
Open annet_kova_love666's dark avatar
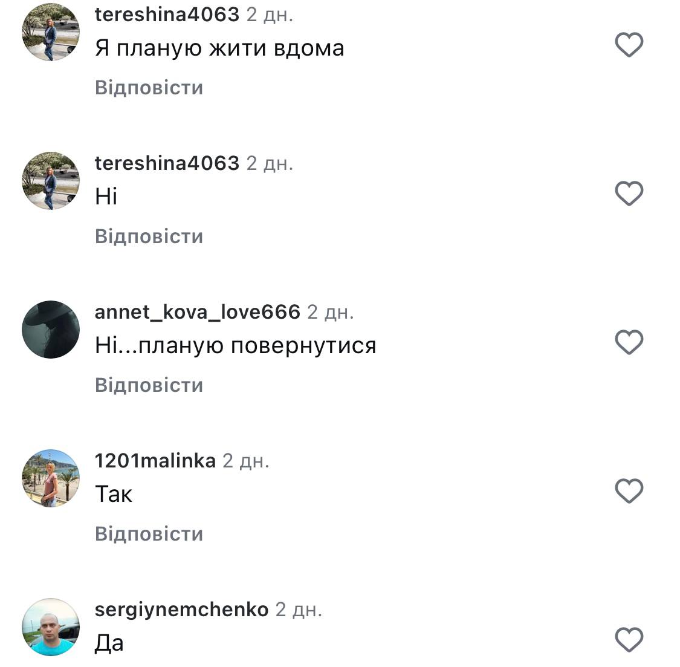(51, 330)
